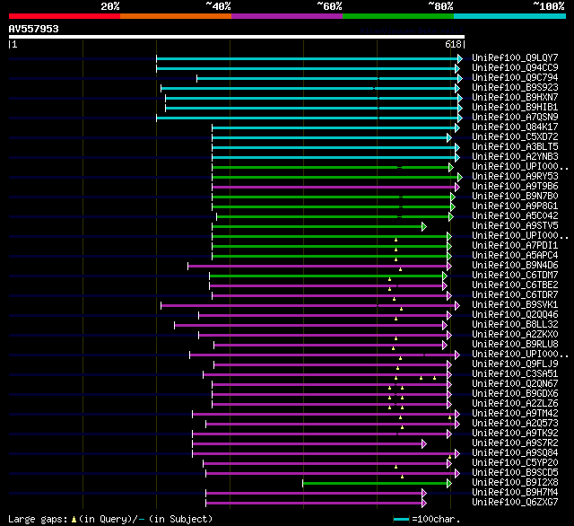Select the UniRef100_A2ZKX0 label
The width and height of the screenshot is (574, 526).
(515, 335)
